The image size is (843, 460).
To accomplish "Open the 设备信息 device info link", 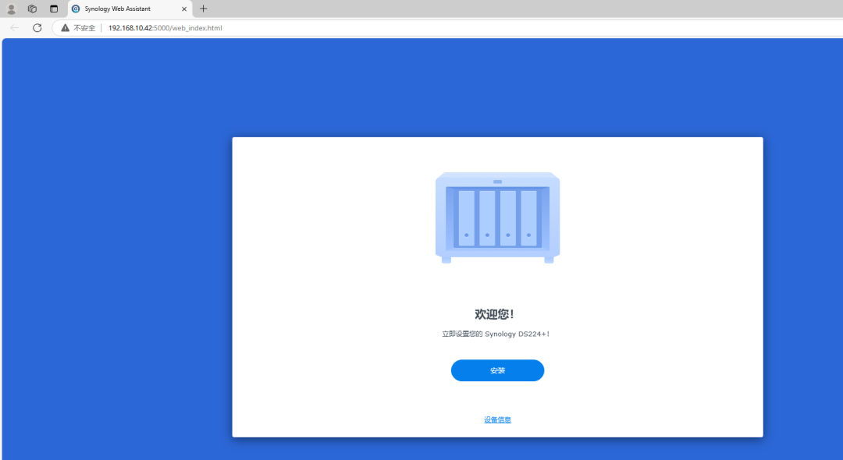I will click(x=497, y=419).
